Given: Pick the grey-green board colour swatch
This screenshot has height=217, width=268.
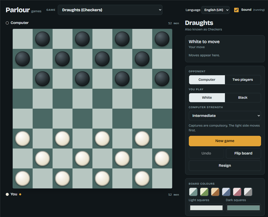Looking at the screenshot, I should (x=193, y=192).
